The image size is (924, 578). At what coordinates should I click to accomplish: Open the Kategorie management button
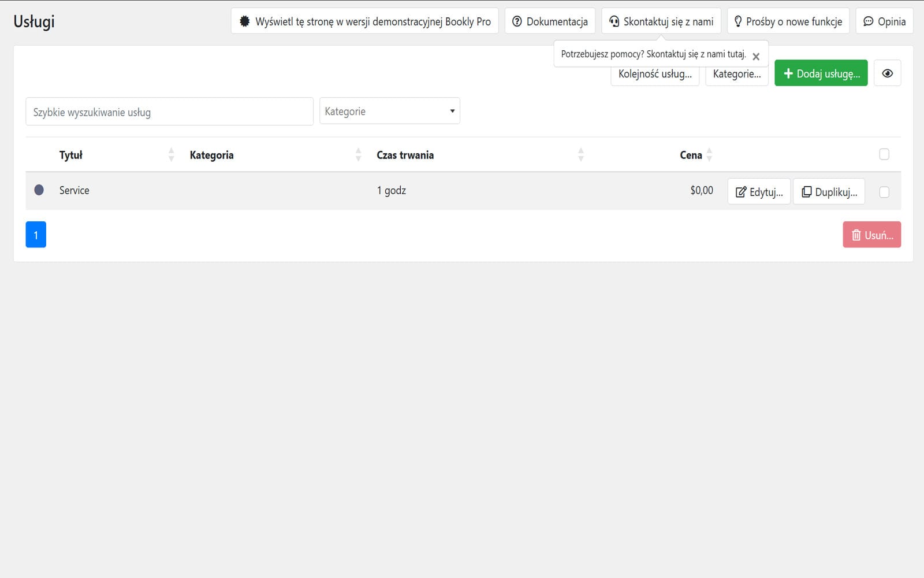(x=737, y=74)
